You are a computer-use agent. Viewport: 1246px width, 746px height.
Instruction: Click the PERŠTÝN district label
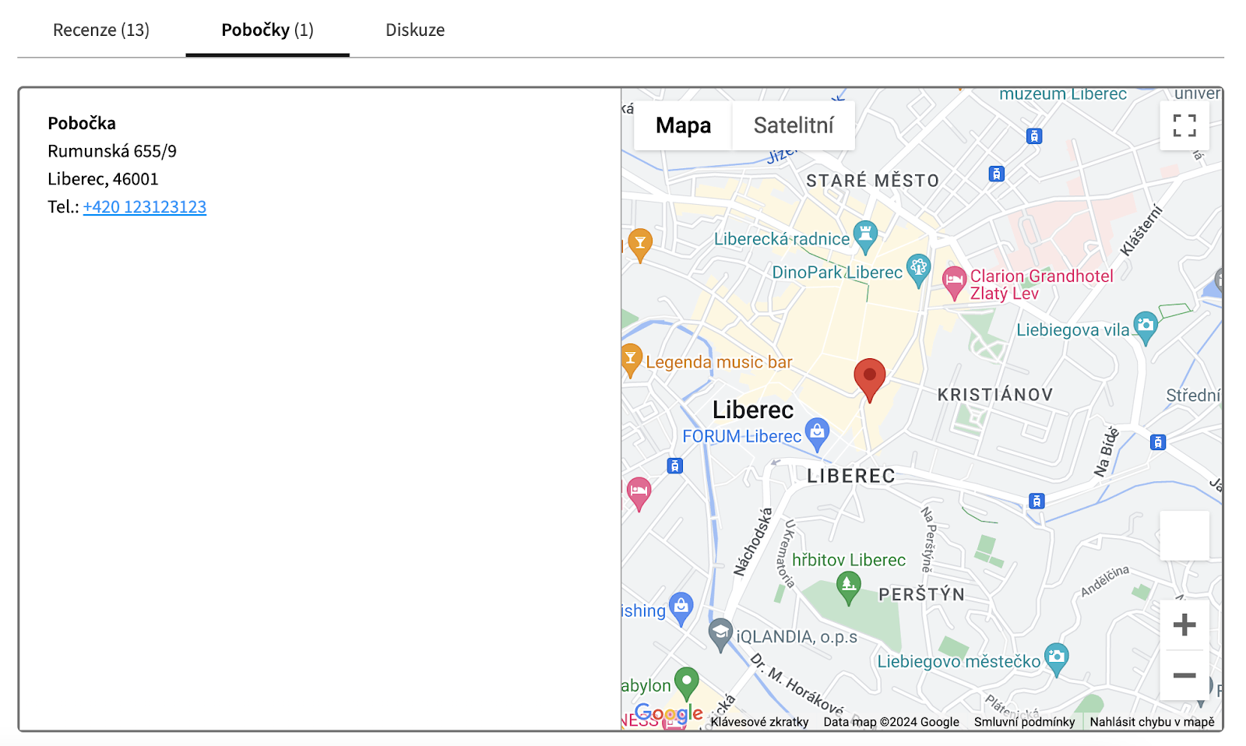[921, 595]
